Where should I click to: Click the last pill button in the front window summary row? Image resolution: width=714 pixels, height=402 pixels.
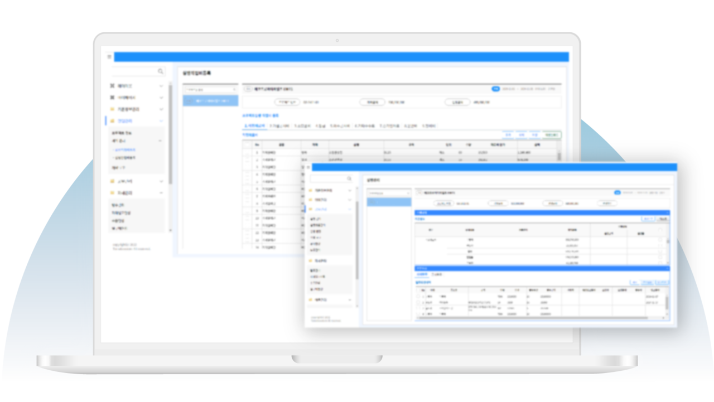point(606,204)
